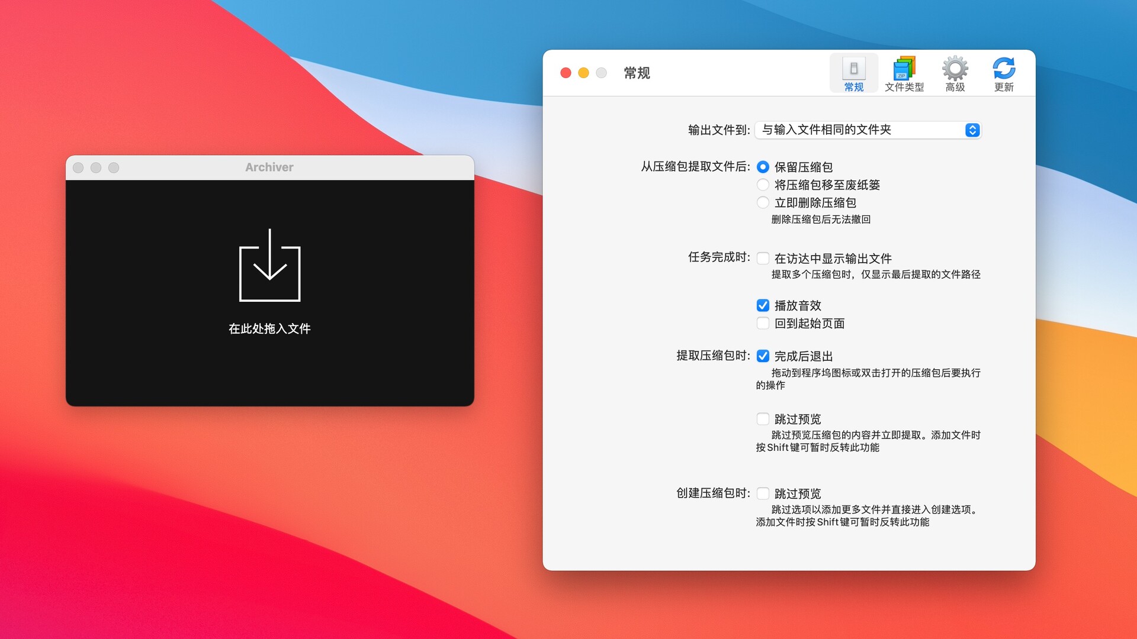The height and width of the screenshot is (639, 1137).
Task: Switch to the 文件类型 tab
Action: 904,73
